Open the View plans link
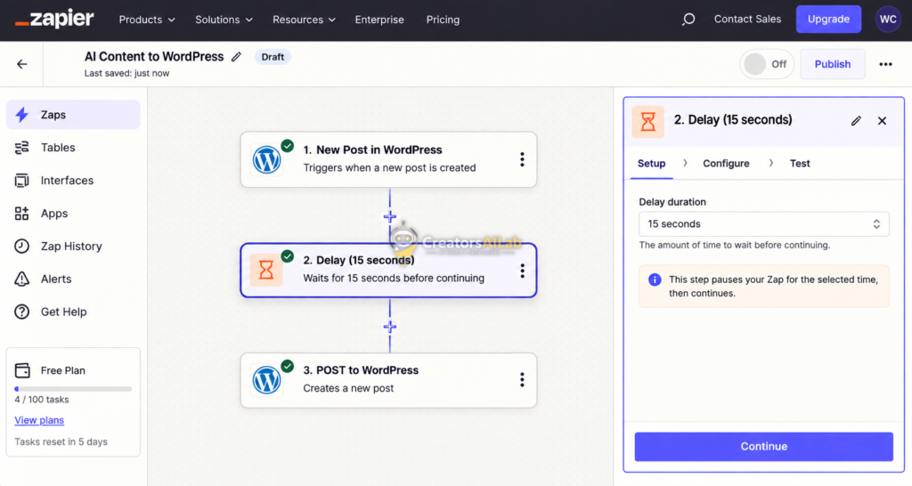 coord(39,420)
